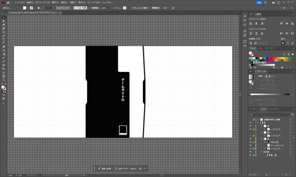Open the search icon near 共有
Image resolution: width=296 pixels, height=177 pixels.
pyautogui.click(x=265, y=3)
